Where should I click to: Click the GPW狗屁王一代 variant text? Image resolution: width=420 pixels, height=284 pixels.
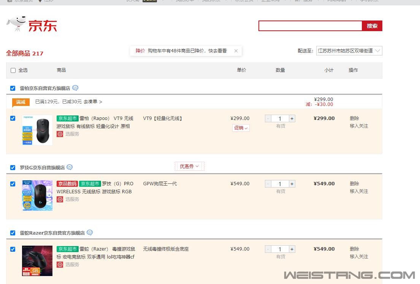(x=160, y=184)
